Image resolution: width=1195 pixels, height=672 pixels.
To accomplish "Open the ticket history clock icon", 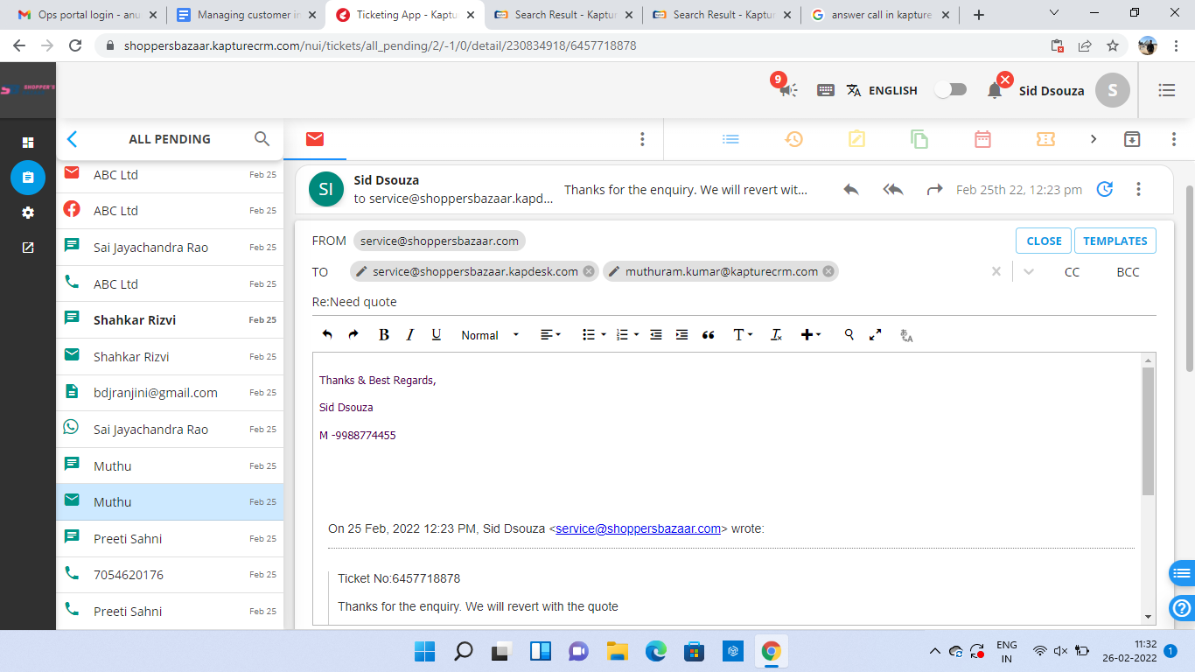I will 793,139.
